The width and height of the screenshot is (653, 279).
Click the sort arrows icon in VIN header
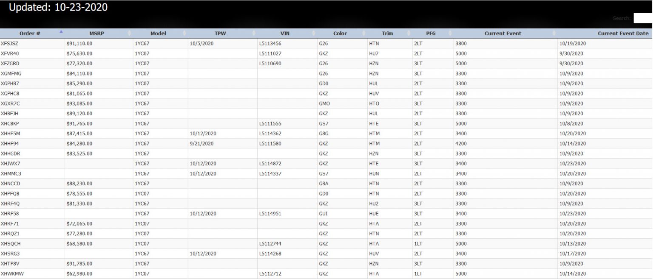[314, 33]
